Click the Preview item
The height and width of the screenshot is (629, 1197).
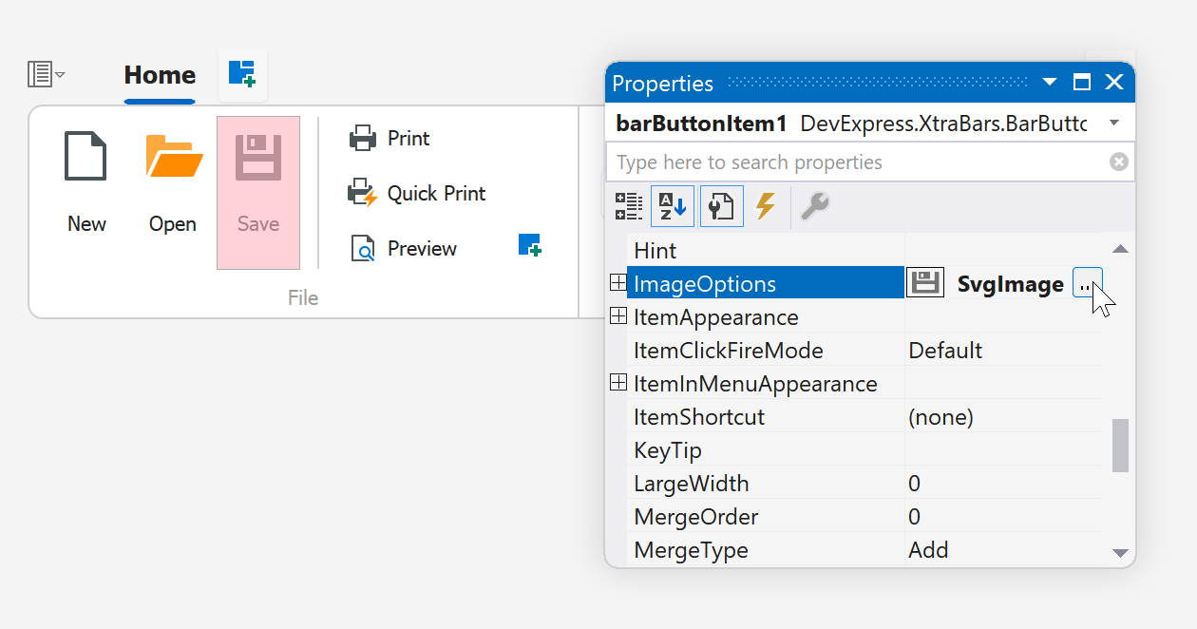403,249
